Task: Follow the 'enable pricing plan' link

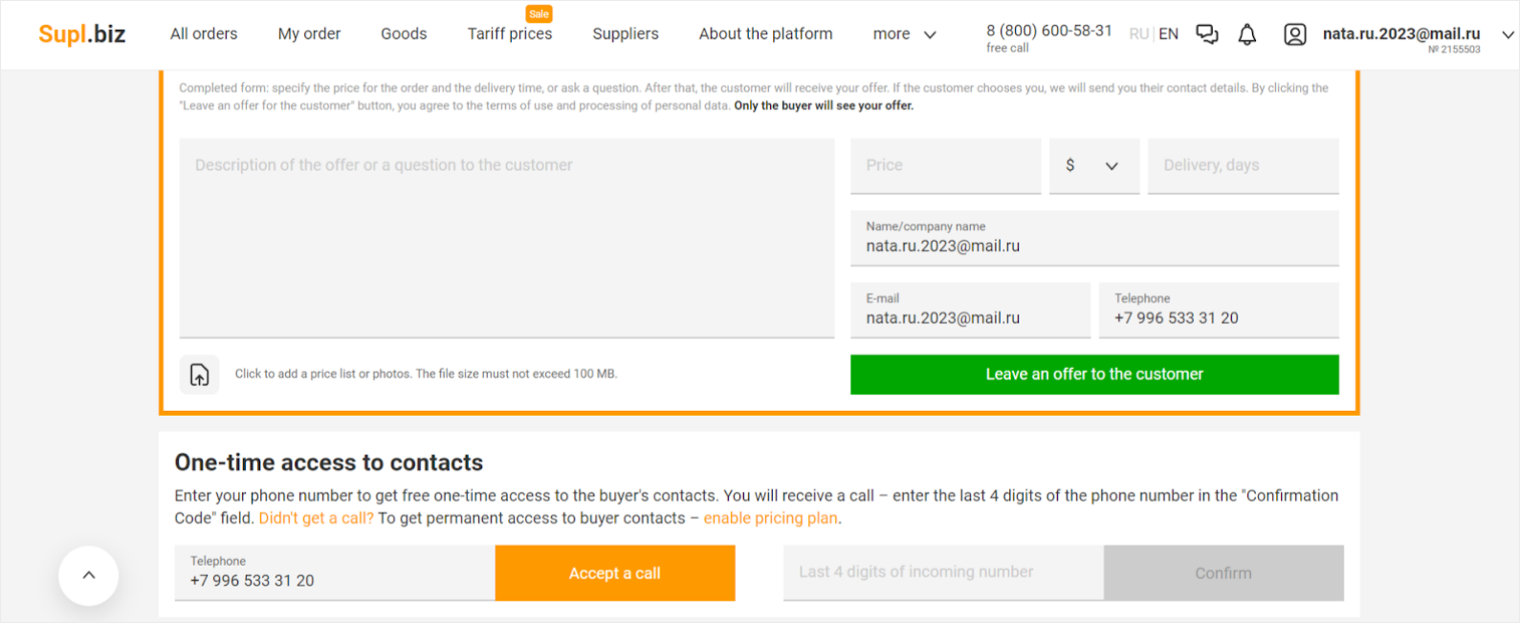Action: tap(771, 519)
